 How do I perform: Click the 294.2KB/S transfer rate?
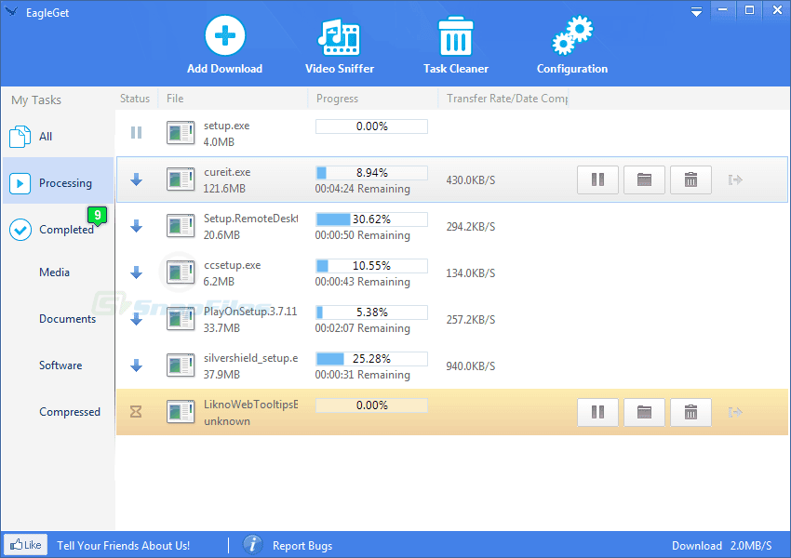[x=471, y=227]
